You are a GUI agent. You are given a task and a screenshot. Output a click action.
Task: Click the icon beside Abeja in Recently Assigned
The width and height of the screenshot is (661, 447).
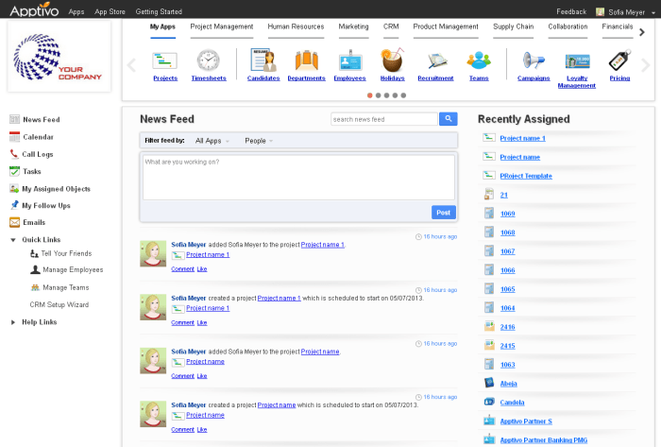coord(489,383)
